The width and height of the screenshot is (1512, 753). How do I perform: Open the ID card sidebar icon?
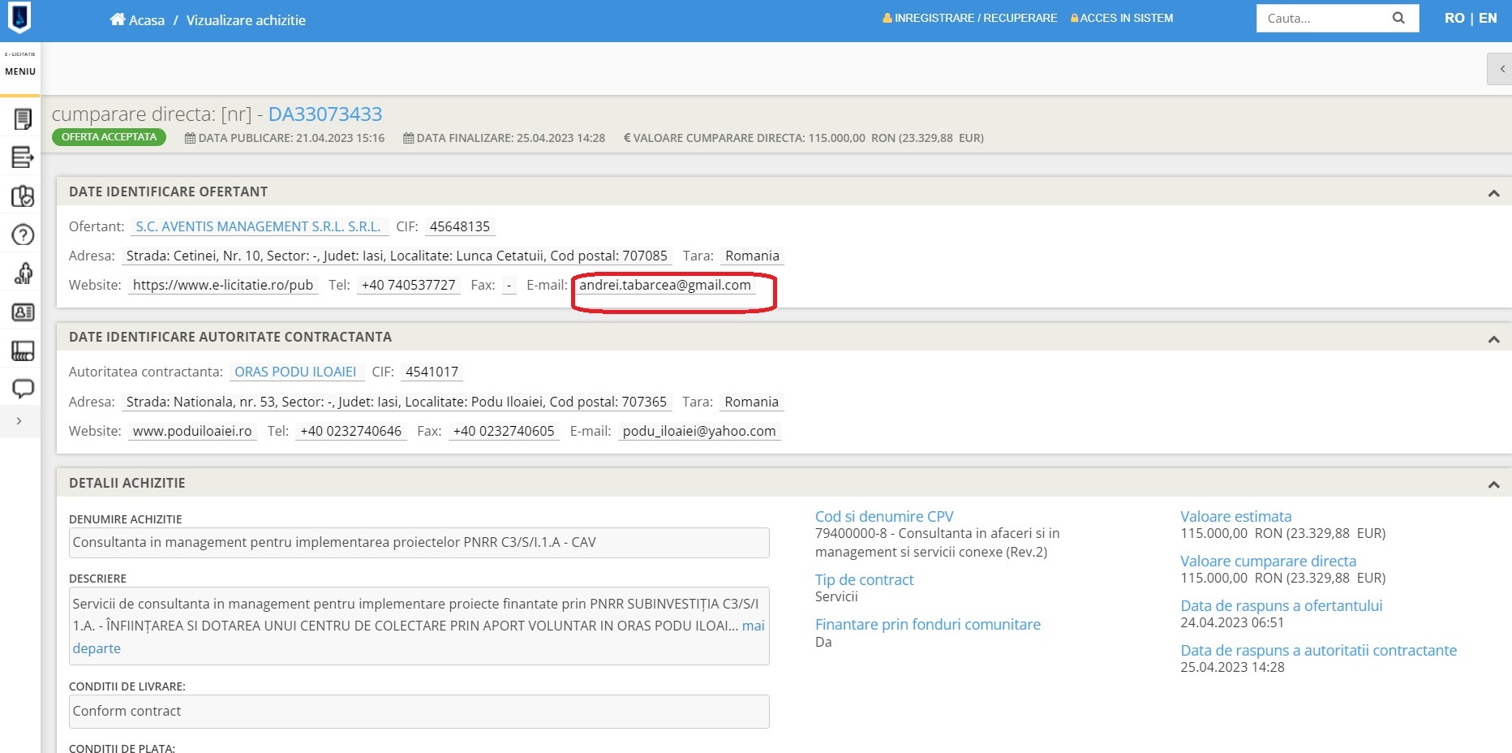[23, 312]
